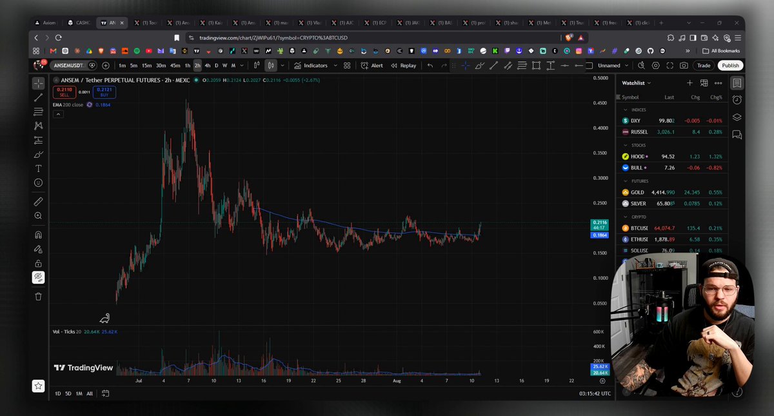Remove drawings with the trash icon
The image size is (774, 416).
38,296
